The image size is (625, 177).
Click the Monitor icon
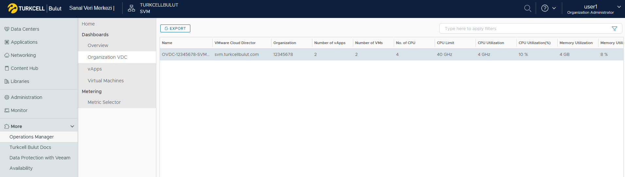pos(7,110)
